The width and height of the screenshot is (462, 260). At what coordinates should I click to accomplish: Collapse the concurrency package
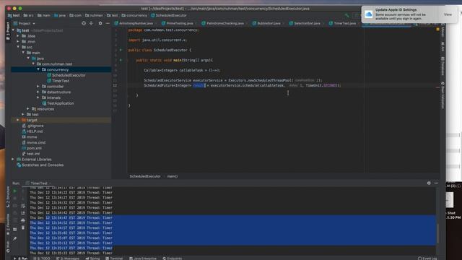pyautogui.click(x=38, y=69)
